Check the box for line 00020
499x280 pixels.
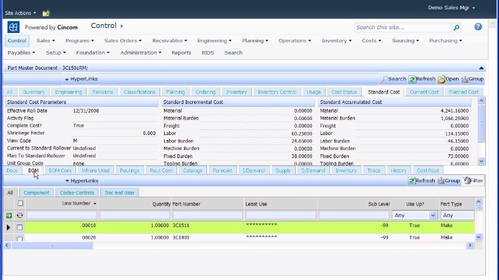(x=20, y=238)
